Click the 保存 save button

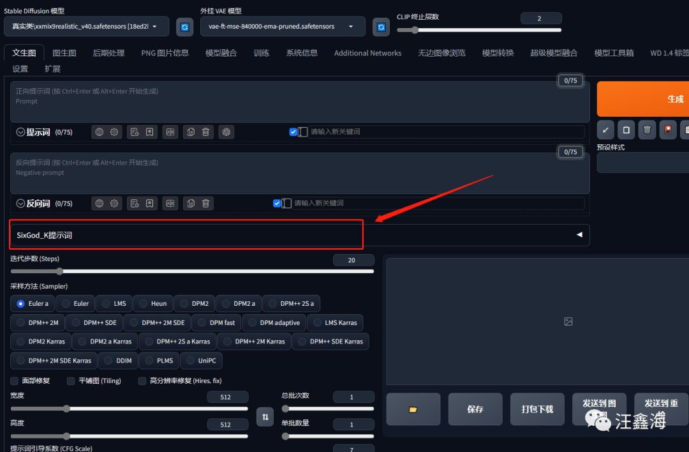coord(475,409)
